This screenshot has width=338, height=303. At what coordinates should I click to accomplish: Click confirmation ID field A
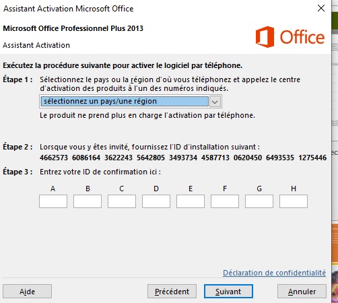tap(53, 201)
